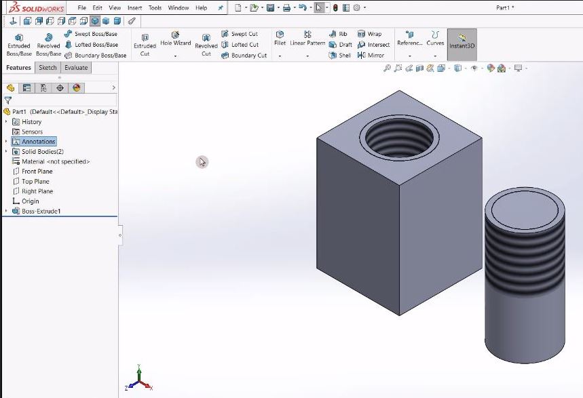Select the Boundary Boss/Base command
This screenshot has width=583, height=398.
(95, 56)
